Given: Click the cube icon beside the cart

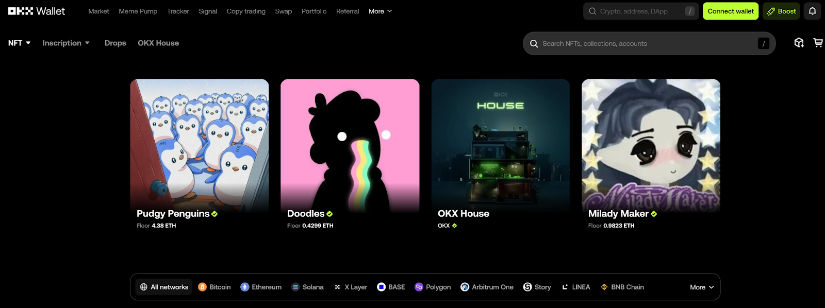Looking at the screenshot, I should pyautogui.click(x=799, y=43).
